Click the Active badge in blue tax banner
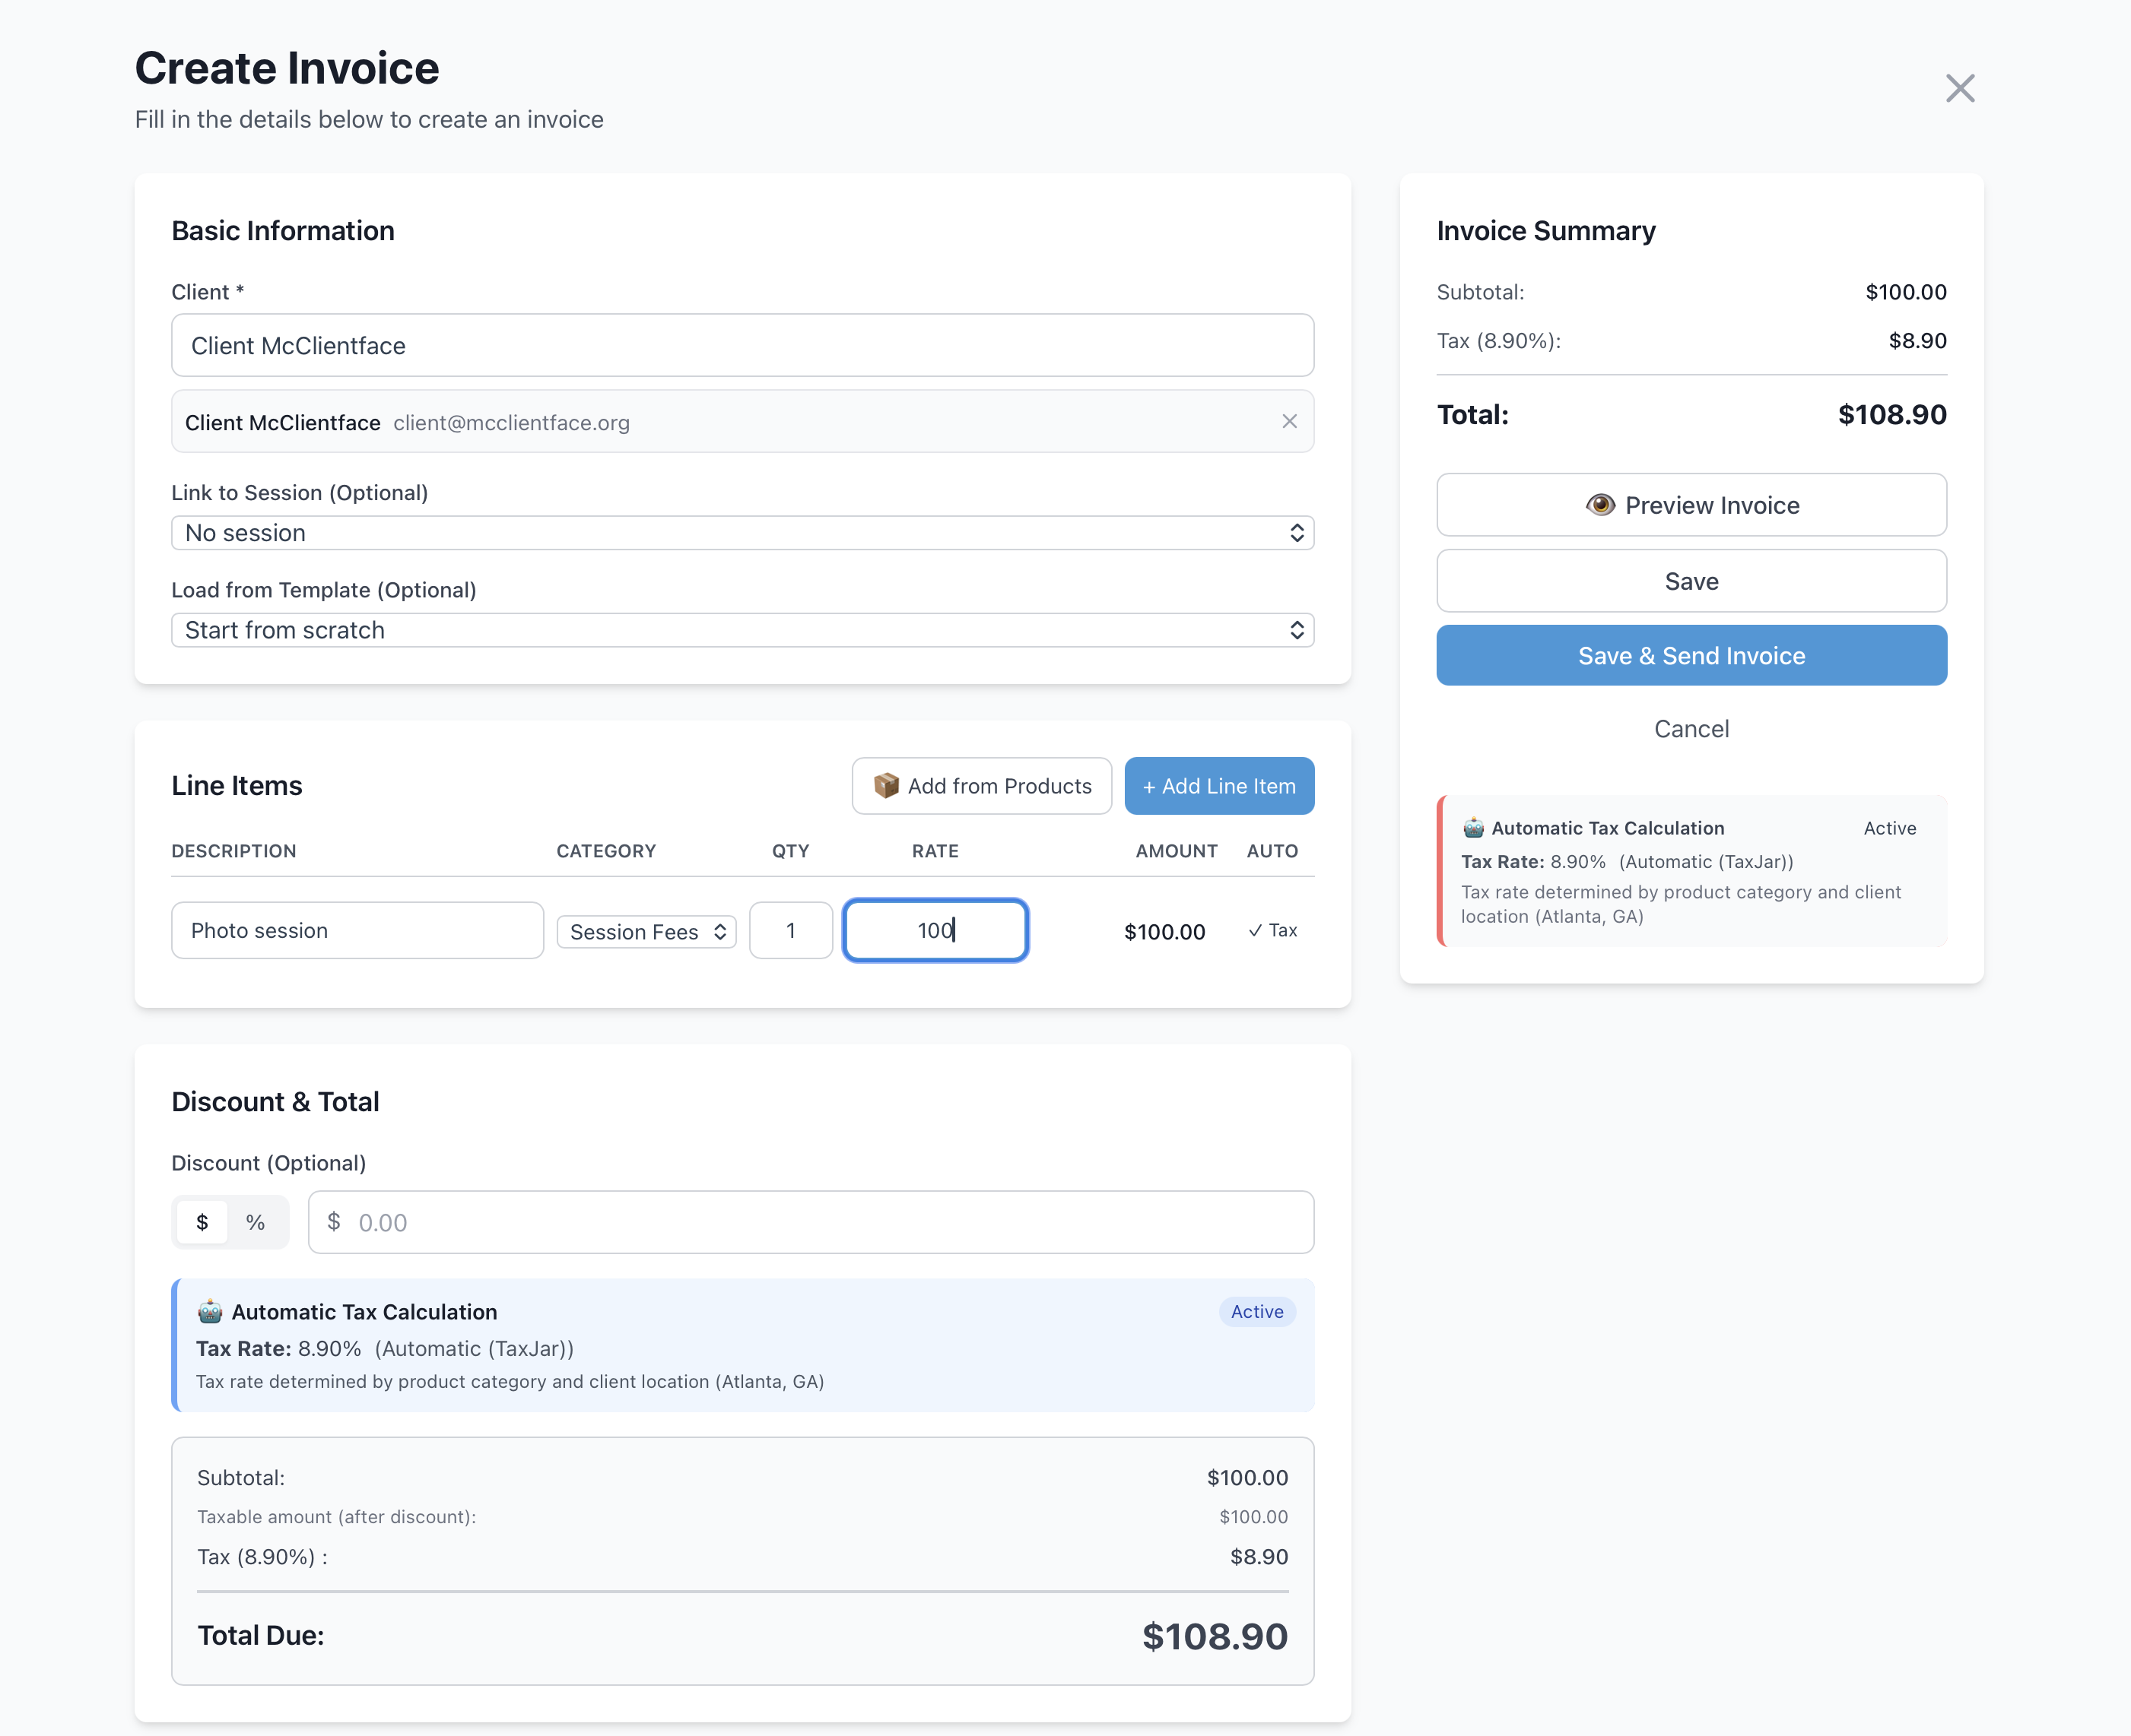The height and width of the screenshot is (1736, 2131). [1256, 1311]
